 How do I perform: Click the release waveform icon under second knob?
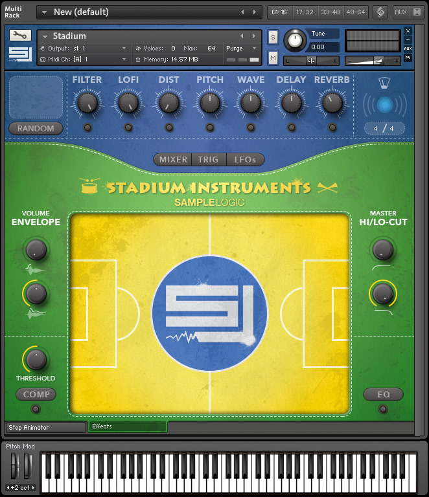tap(36, 313)
